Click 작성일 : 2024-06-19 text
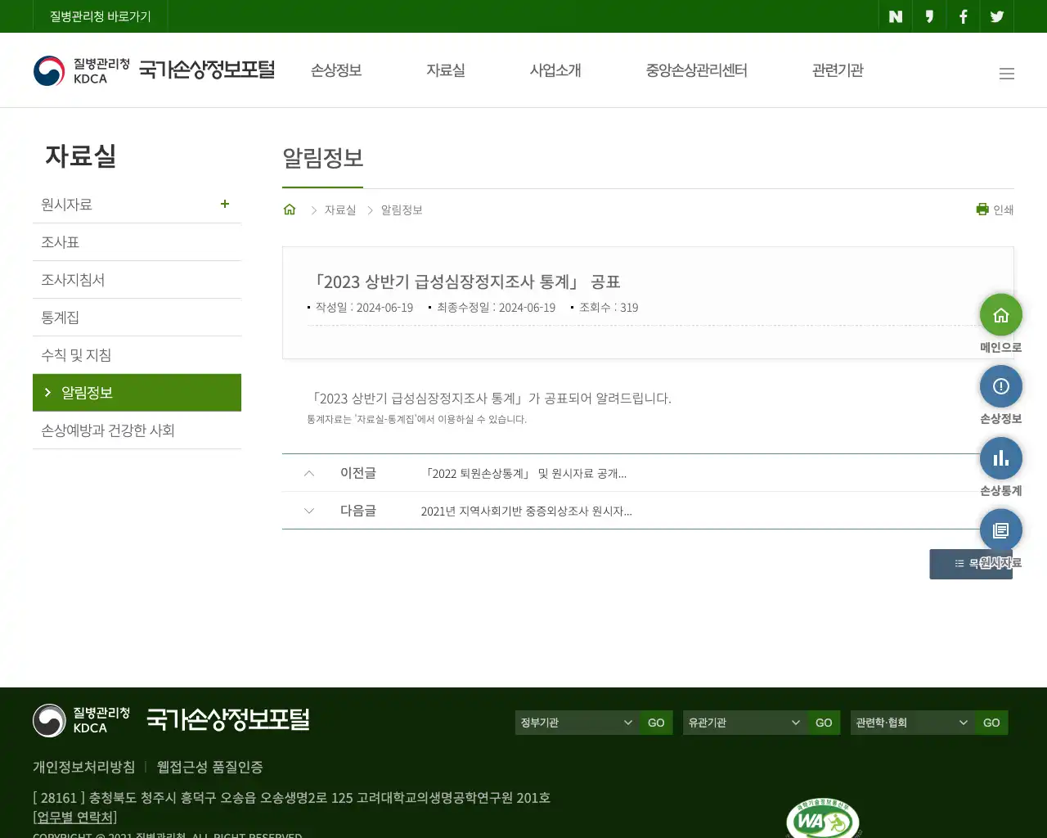 click(x=364, y=308)
